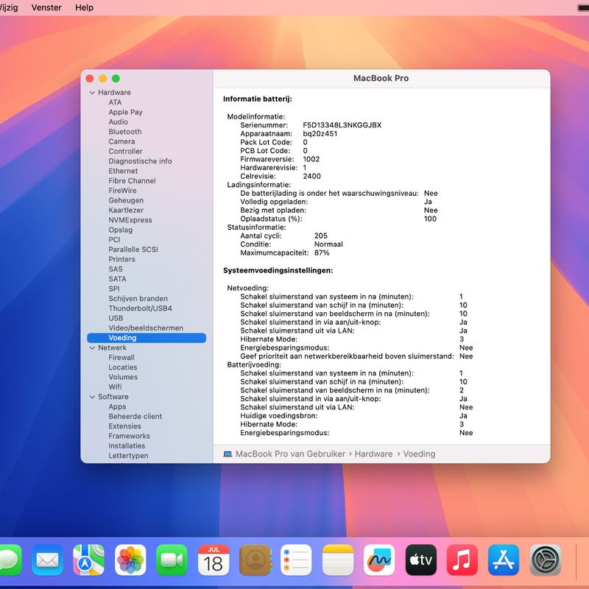Select Parallelle SCSI in the sidebar
The height and width of the screenshot is (589, 589).
(133, 250)
